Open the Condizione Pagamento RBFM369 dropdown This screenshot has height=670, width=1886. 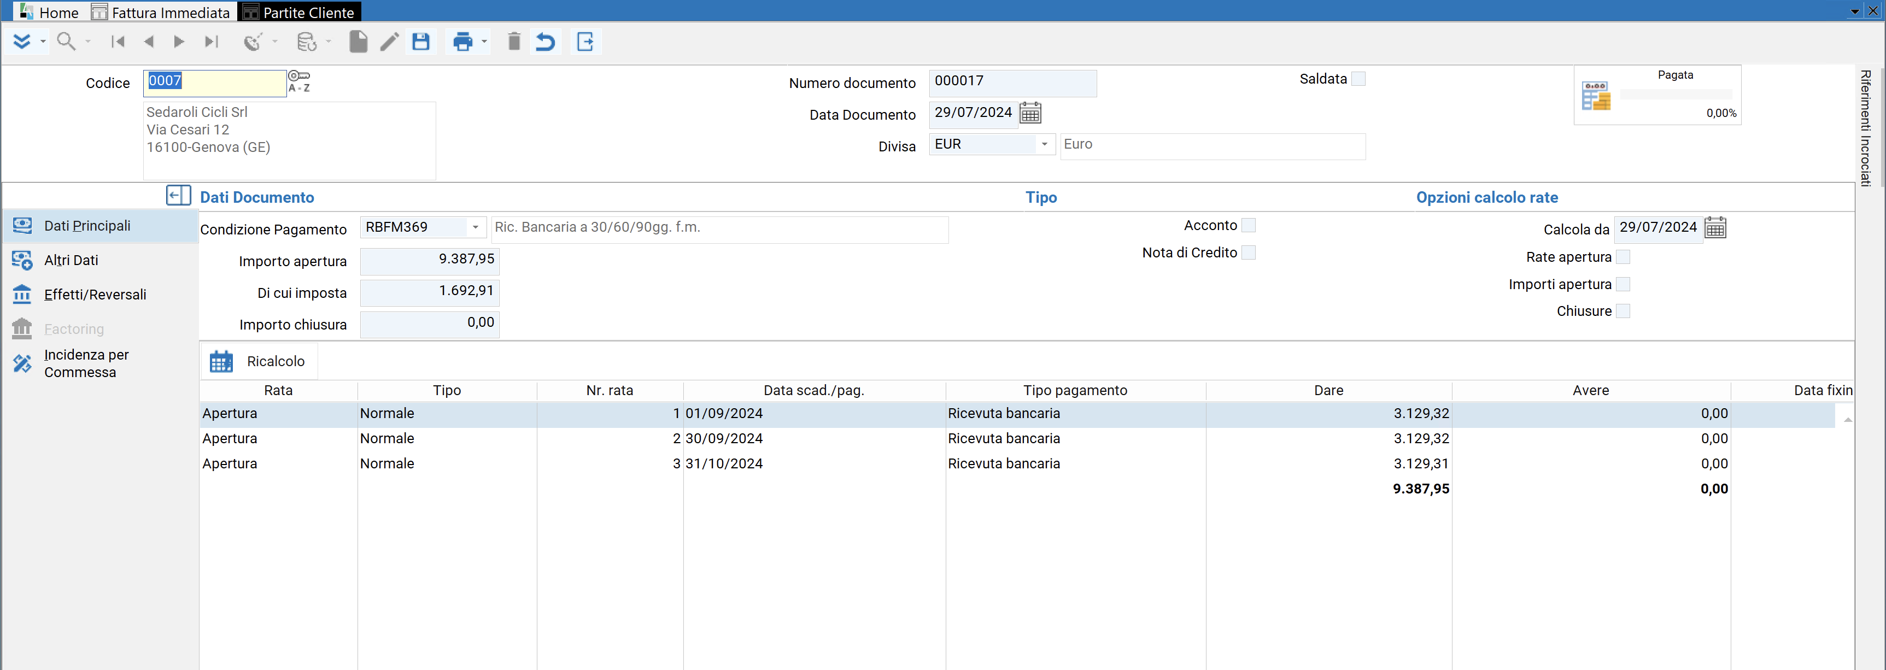click(475, 227)
